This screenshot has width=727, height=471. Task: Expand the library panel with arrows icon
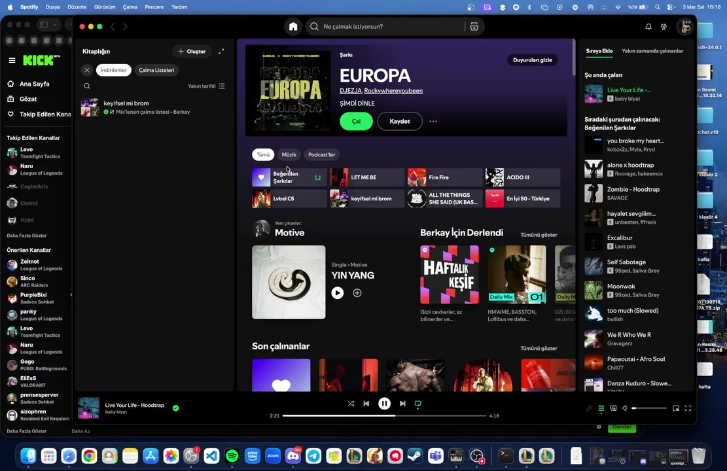[221, 52]
